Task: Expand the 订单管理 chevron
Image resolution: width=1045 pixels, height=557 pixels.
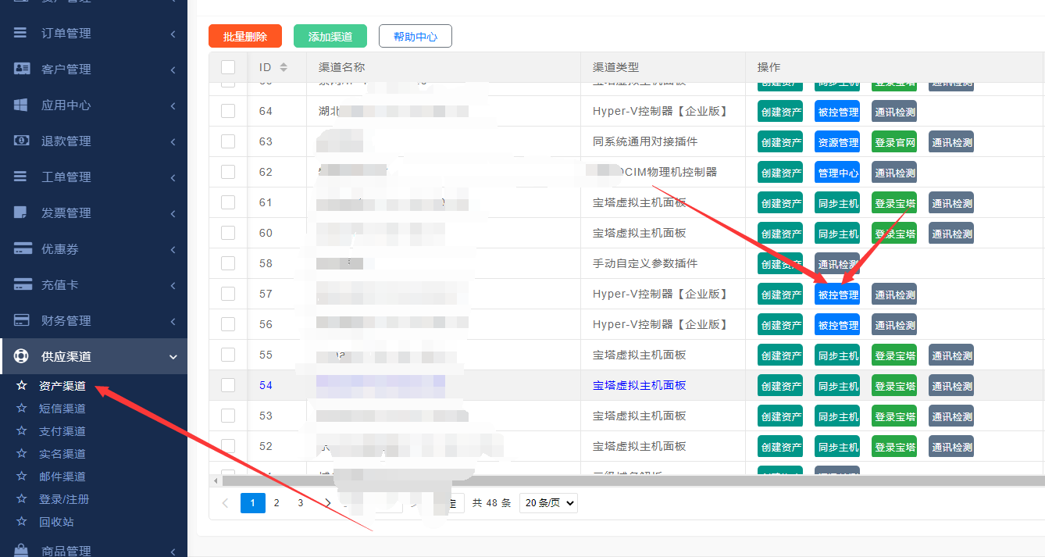Action: point(173,34)
